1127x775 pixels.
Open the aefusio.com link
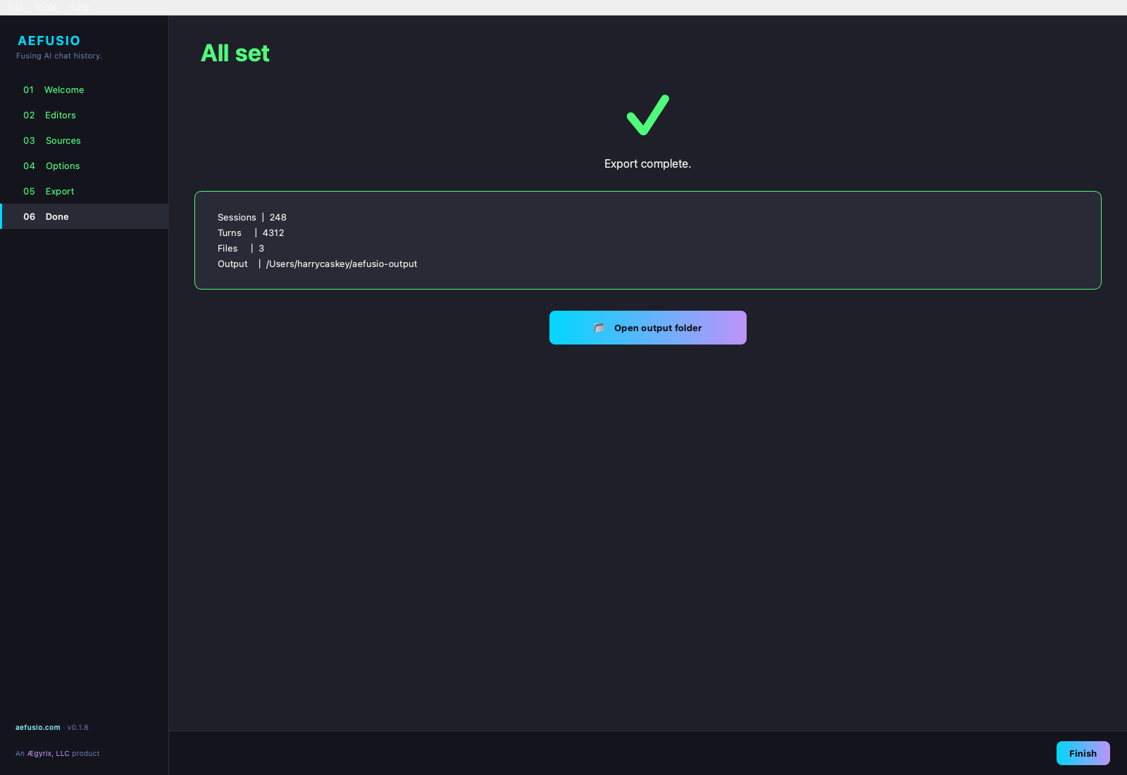coord(38,727)
